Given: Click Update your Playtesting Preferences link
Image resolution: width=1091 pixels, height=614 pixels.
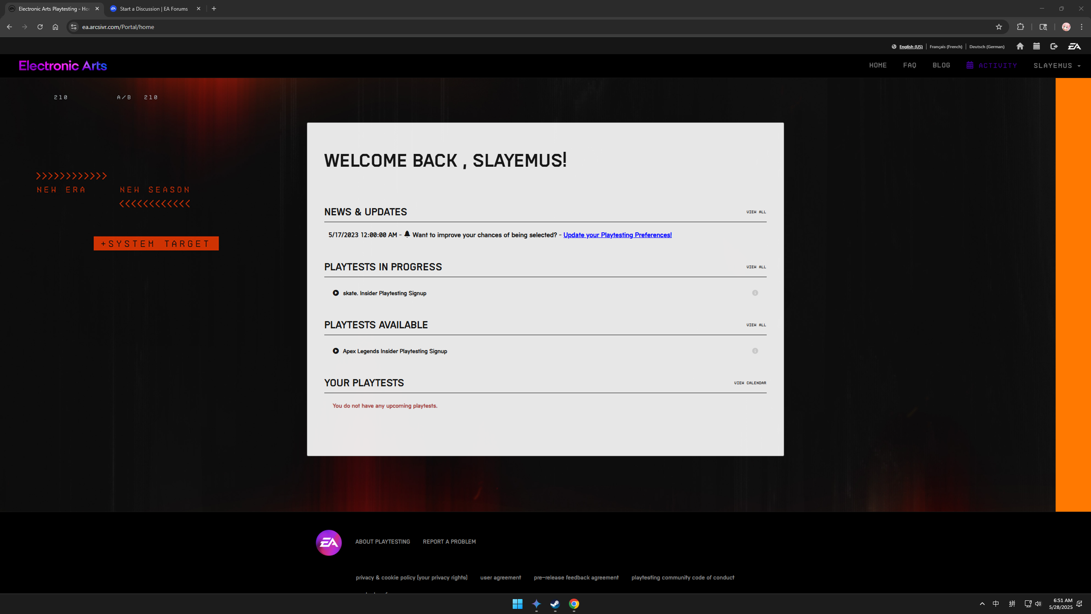Looking at the screenshot, I should tap(617, 235).
